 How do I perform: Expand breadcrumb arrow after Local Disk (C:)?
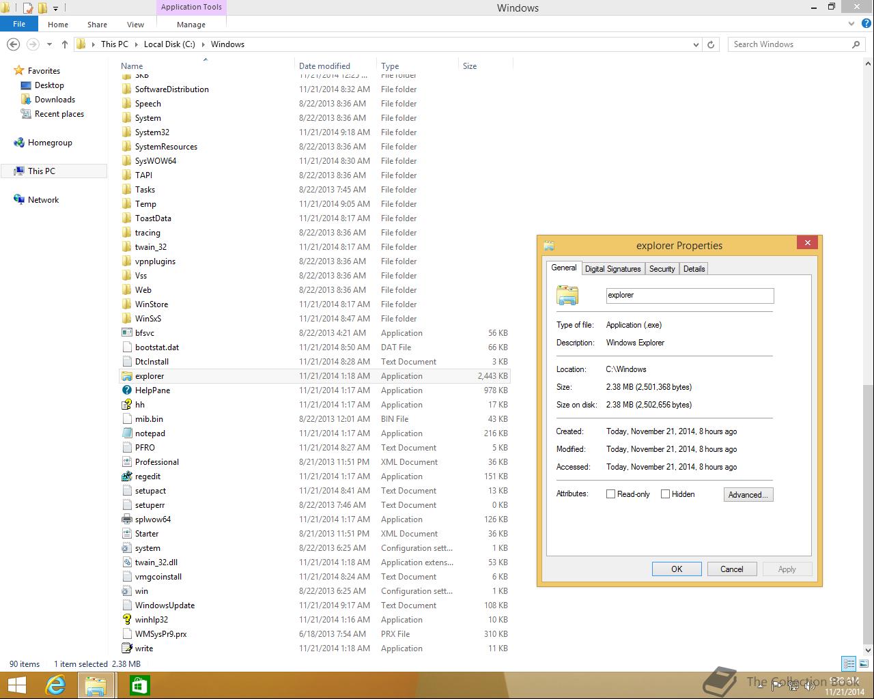pyautogui.click(x=203, y=44)
